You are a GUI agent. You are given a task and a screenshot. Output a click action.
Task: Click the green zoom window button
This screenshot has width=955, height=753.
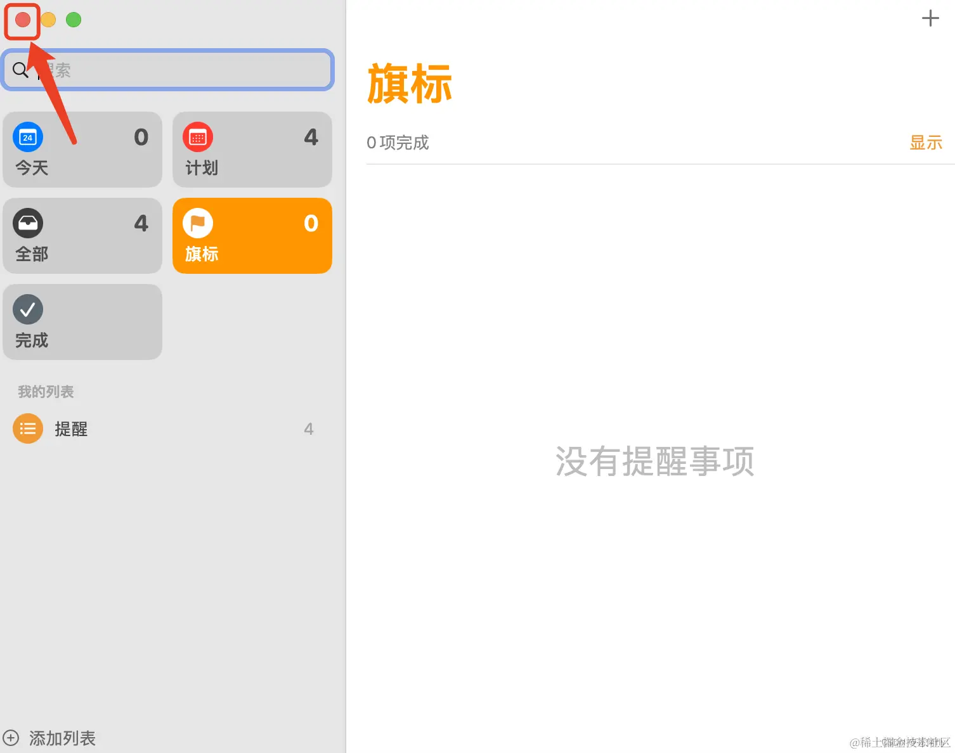[x=73, y=20]
